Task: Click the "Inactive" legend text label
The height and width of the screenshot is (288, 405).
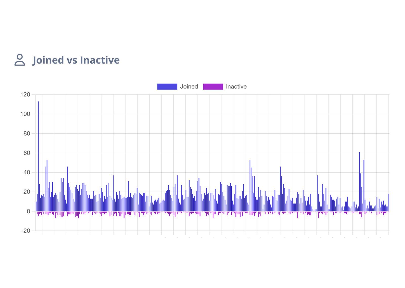Action: 236,86
